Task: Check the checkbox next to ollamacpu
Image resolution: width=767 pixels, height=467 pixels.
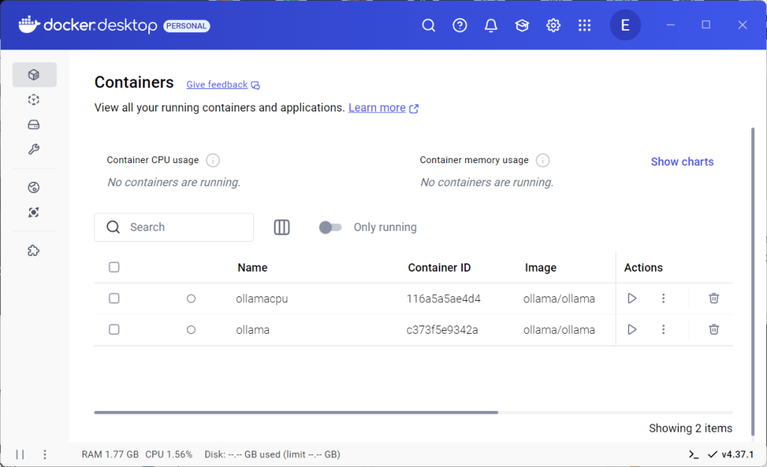Action: tap(114, 298)
